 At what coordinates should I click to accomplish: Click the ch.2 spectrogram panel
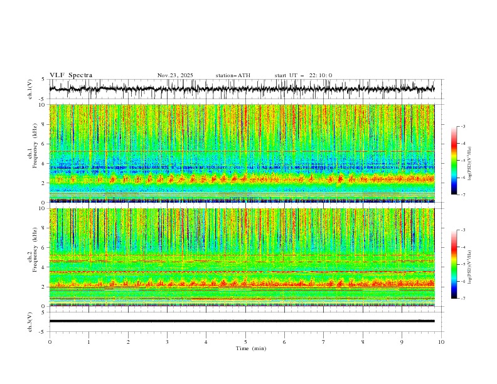242,257
